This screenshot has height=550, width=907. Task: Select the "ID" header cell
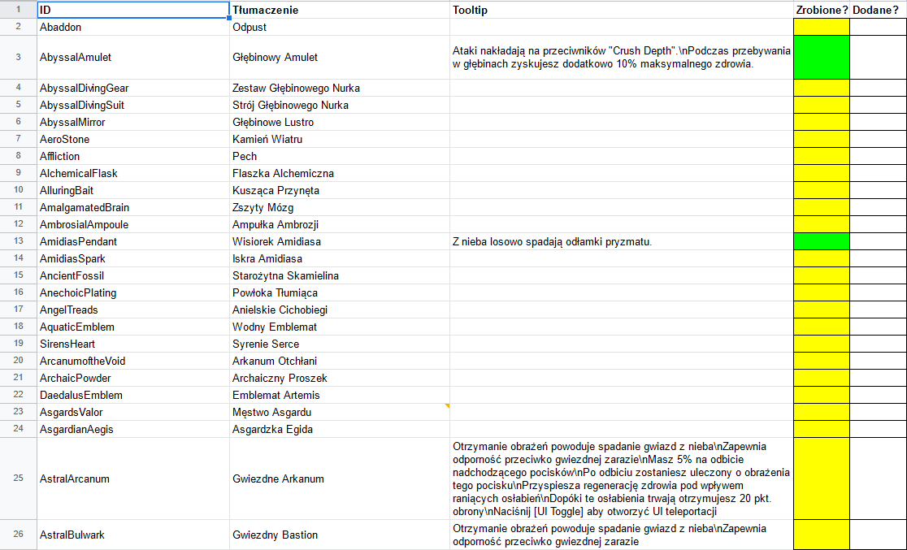[132, 10]
